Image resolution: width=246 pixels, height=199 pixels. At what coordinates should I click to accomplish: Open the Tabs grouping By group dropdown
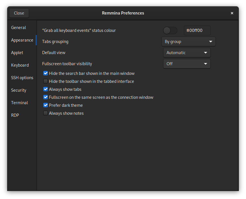pyautogui.click(x=188, y=42)
